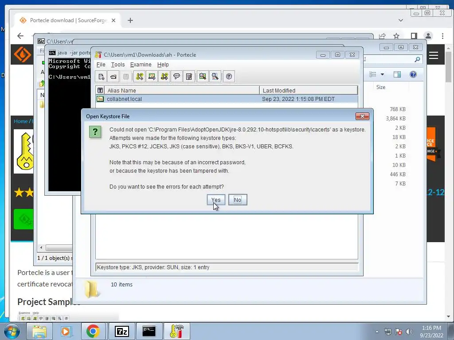454x340 pixels.
Task: Click the Size column header in Explorer
Action: [x=381, y=87]
